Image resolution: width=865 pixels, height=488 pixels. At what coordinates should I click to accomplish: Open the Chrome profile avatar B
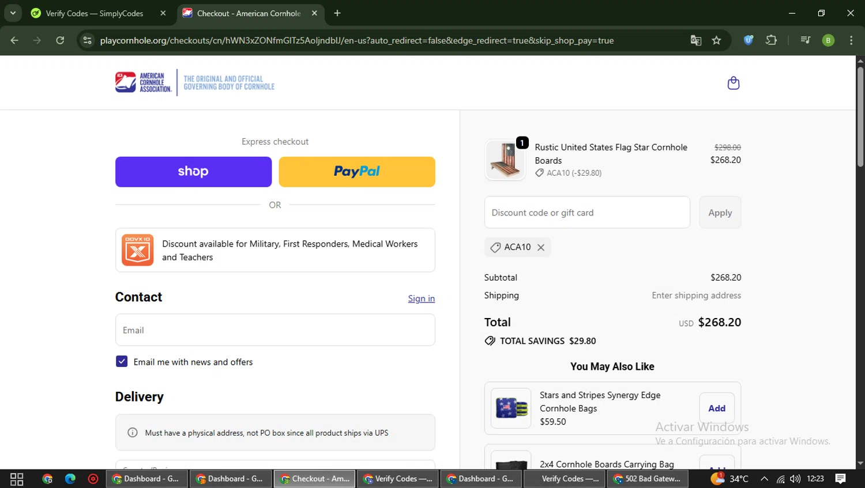[x=828, y=40]
